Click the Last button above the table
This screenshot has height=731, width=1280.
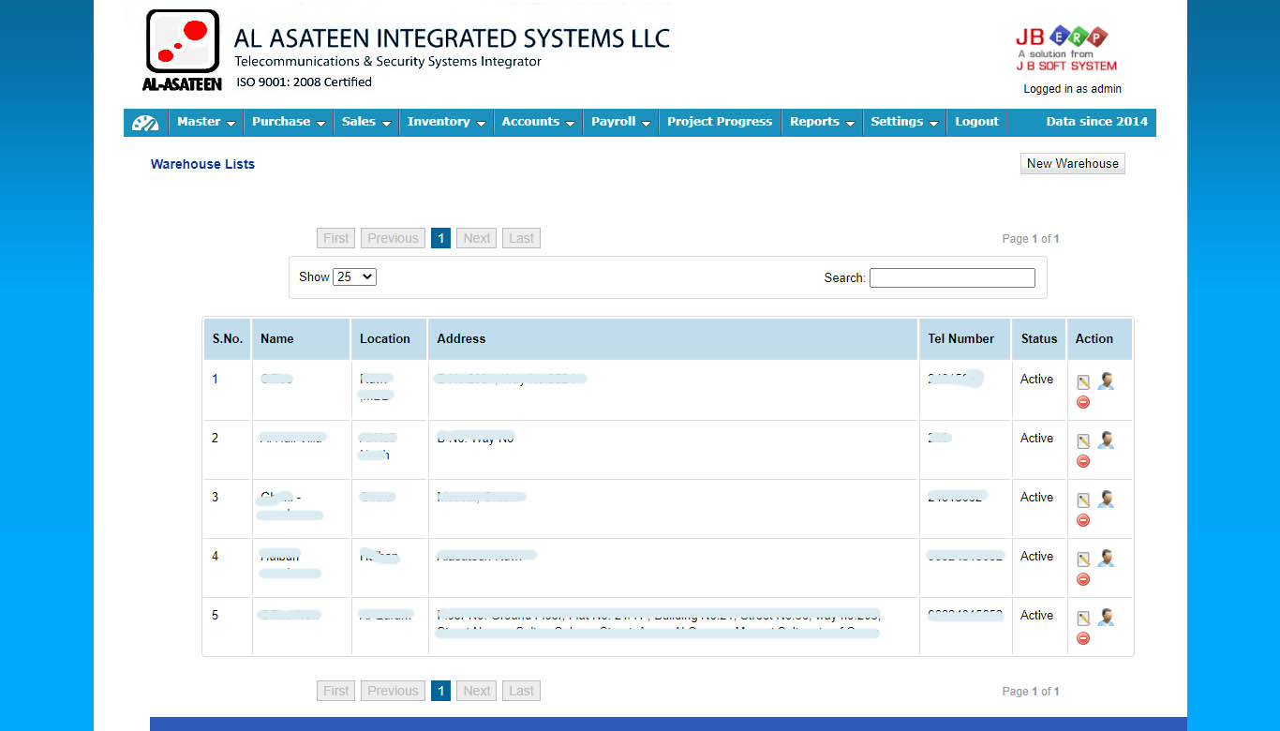click(522, 238)
